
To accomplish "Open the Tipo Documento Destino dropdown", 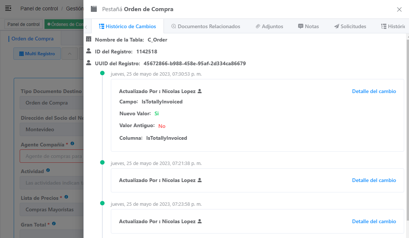I will point(52,103).
